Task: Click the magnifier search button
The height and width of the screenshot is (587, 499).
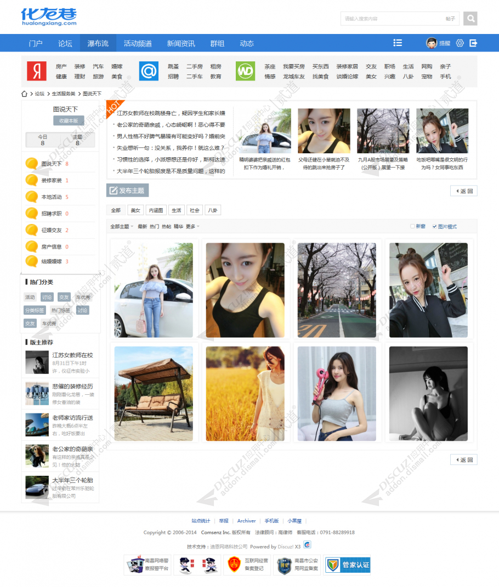Action: [470, 19]
